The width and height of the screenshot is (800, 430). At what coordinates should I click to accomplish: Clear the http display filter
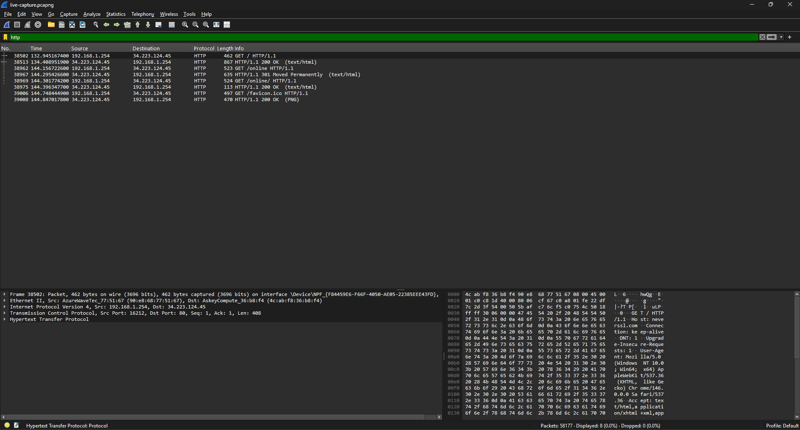pos(762,37)
